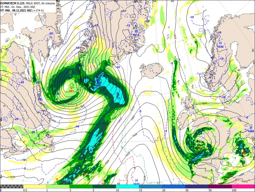Click the green 3–5 legend swatch
Viewport: 255px width, 192px height.
81,186
